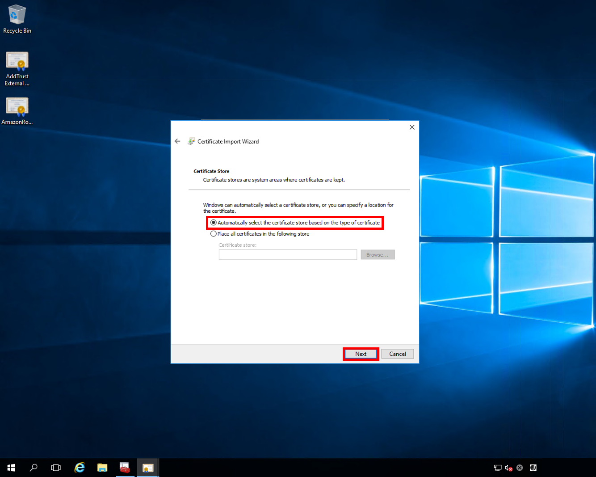
Task: Open the Windows Start menu
Action: [x=11, y=468]
